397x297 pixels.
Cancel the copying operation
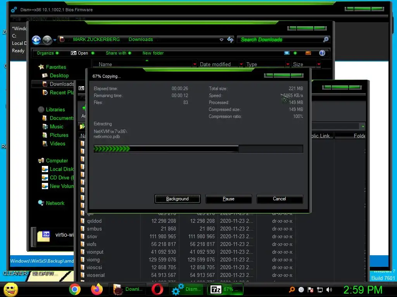(280, 199)
